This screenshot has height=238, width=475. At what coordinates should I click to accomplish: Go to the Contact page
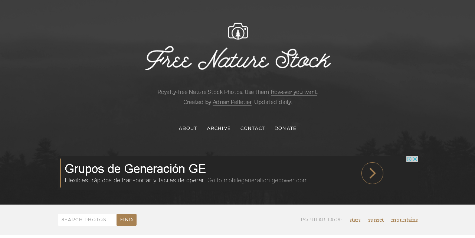pyautogui.click(x=253, y=128)
